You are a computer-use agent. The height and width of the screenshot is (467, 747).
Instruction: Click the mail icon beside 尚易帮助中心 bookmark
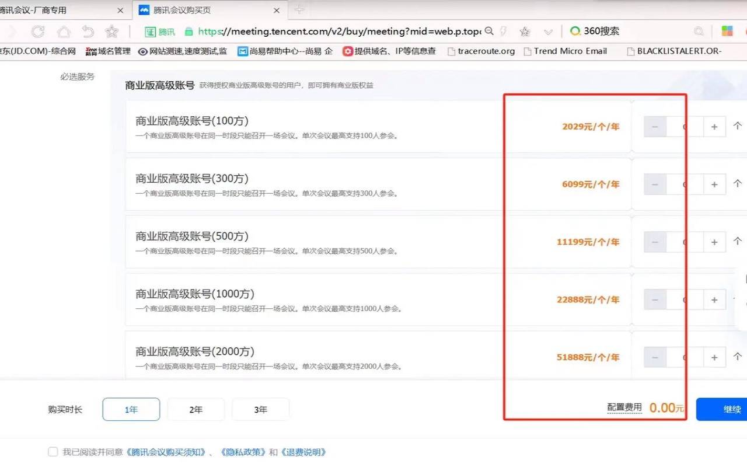click(242, 51)
